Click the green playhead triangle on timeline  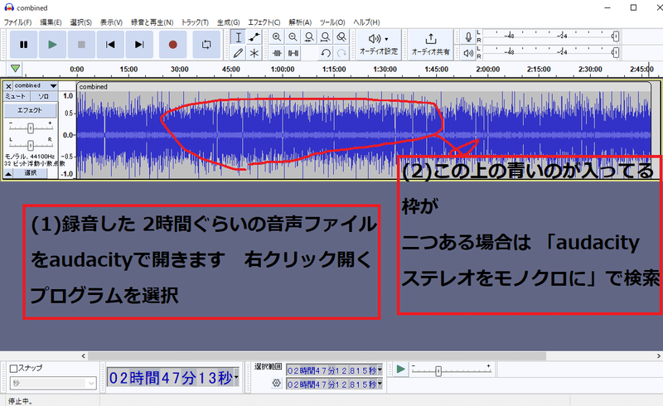click(15, 68)
